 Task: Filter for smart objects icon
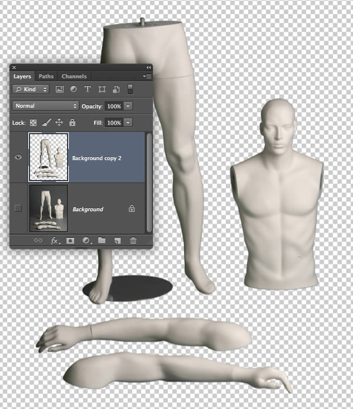tap(116, 89)
